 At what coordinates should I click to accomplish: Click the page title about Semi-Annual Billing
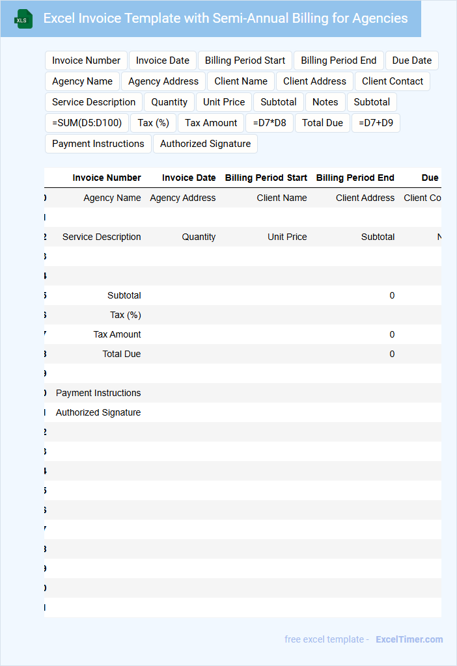225,18
